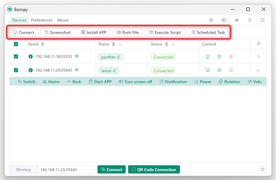276x180 pixels.
Task: Refresh using the top-right circular arrow icon
Action: point(250,20)
